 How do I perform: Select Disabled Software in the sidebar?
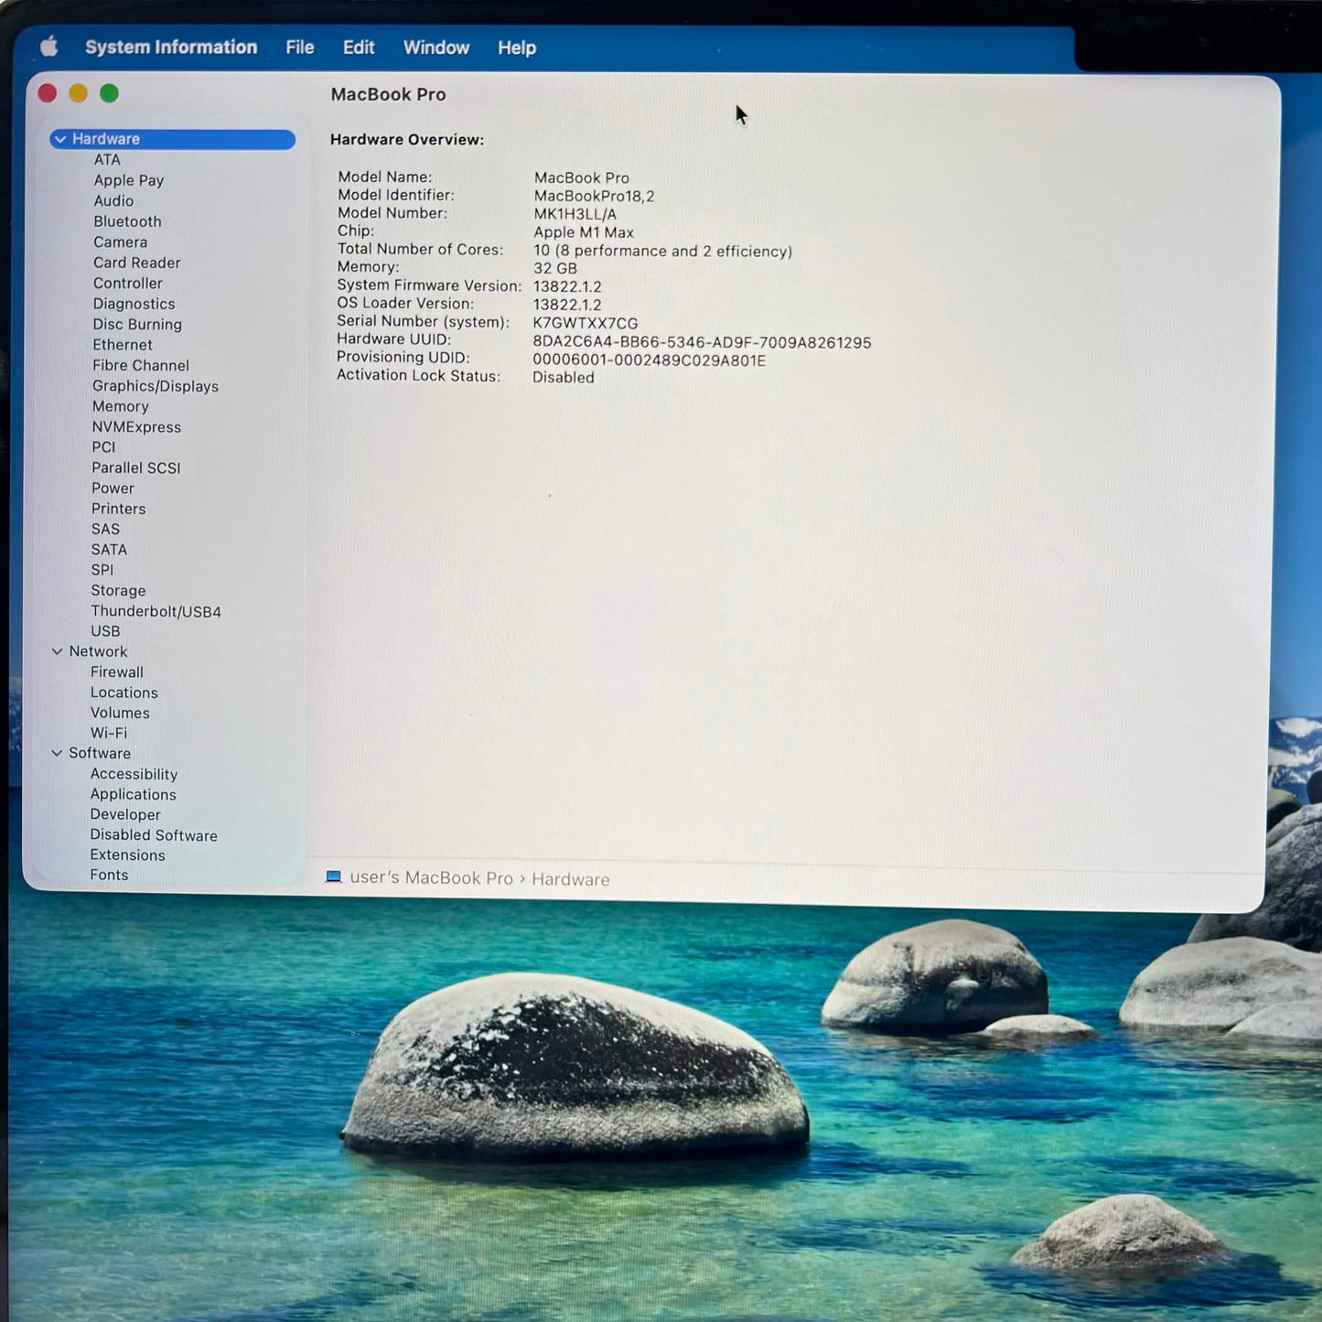point(154,835)
